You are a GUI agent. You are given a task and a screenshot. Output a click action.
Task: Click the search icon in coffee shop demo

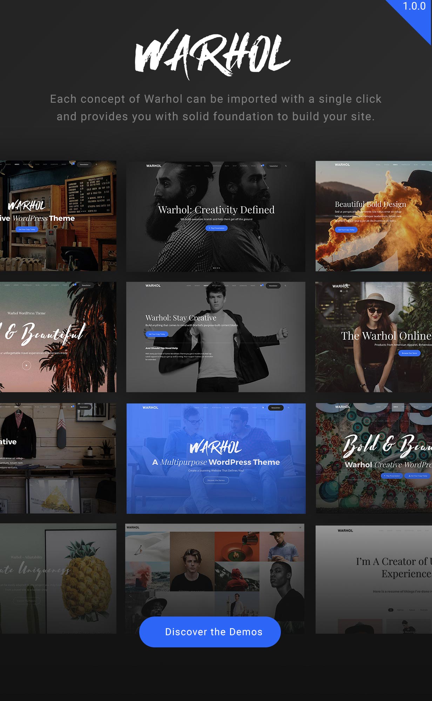pyautogui.click(x=96, y=164)
